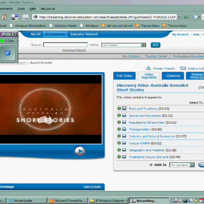Open the Video Segments tab
Screen dimensions: 204x204
click(149, 76)
